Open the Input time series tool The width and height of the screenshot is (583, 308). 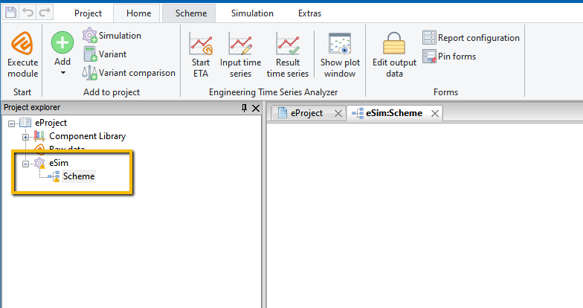[241, 55]
